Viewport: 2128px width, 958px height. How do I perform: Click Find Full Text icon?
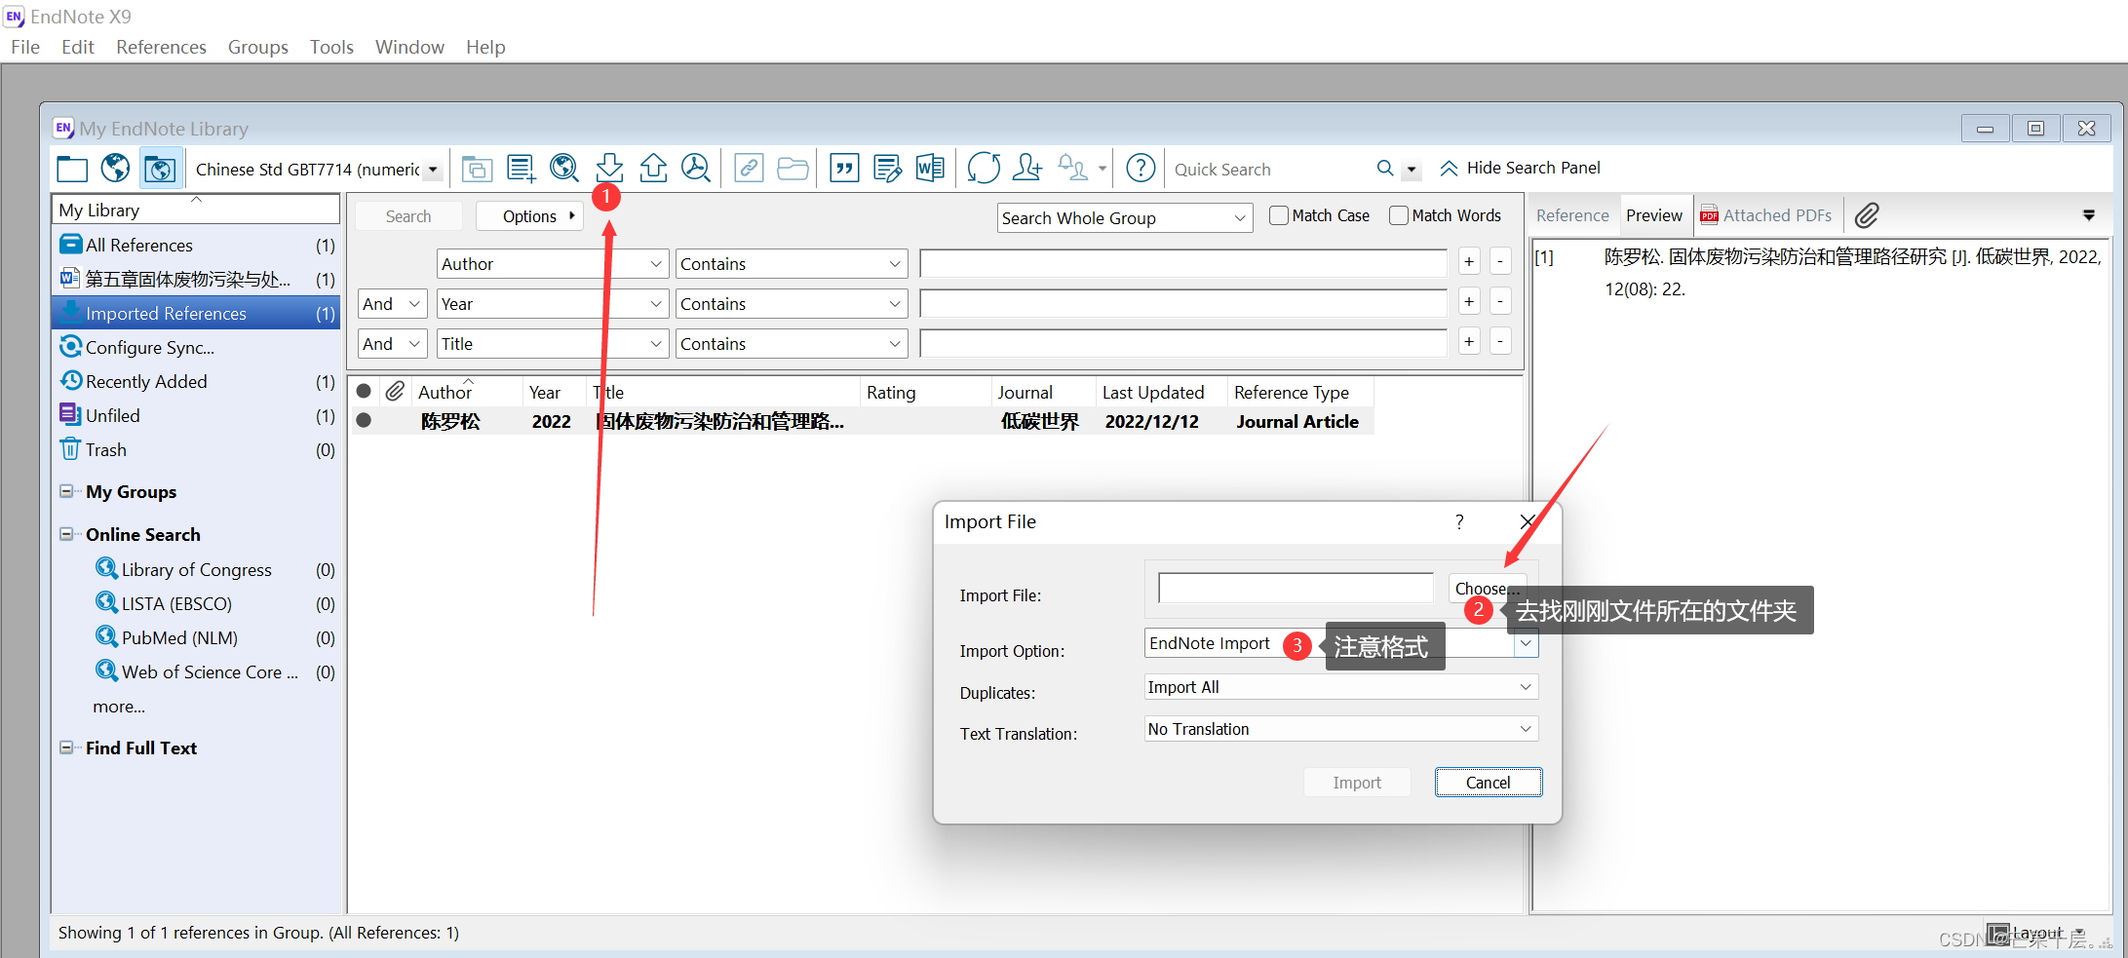(696, 168)
